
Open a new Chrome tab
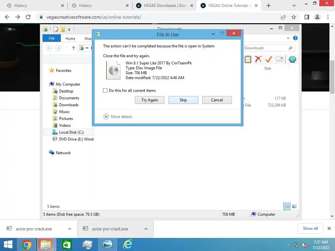coord(269,6)
